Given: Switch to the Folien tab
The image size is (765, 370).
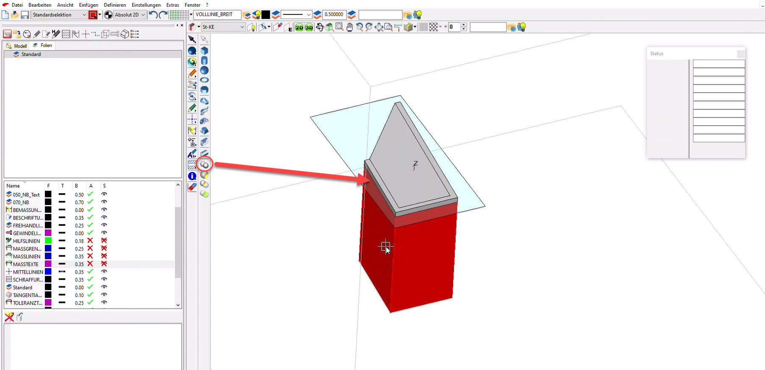Looking at the screenshot, I should click(x=42, y=45).
